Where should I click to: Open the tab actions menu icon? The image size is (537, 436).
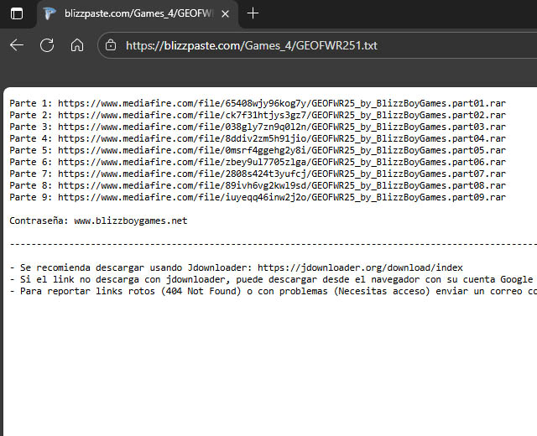pos(17,13)
